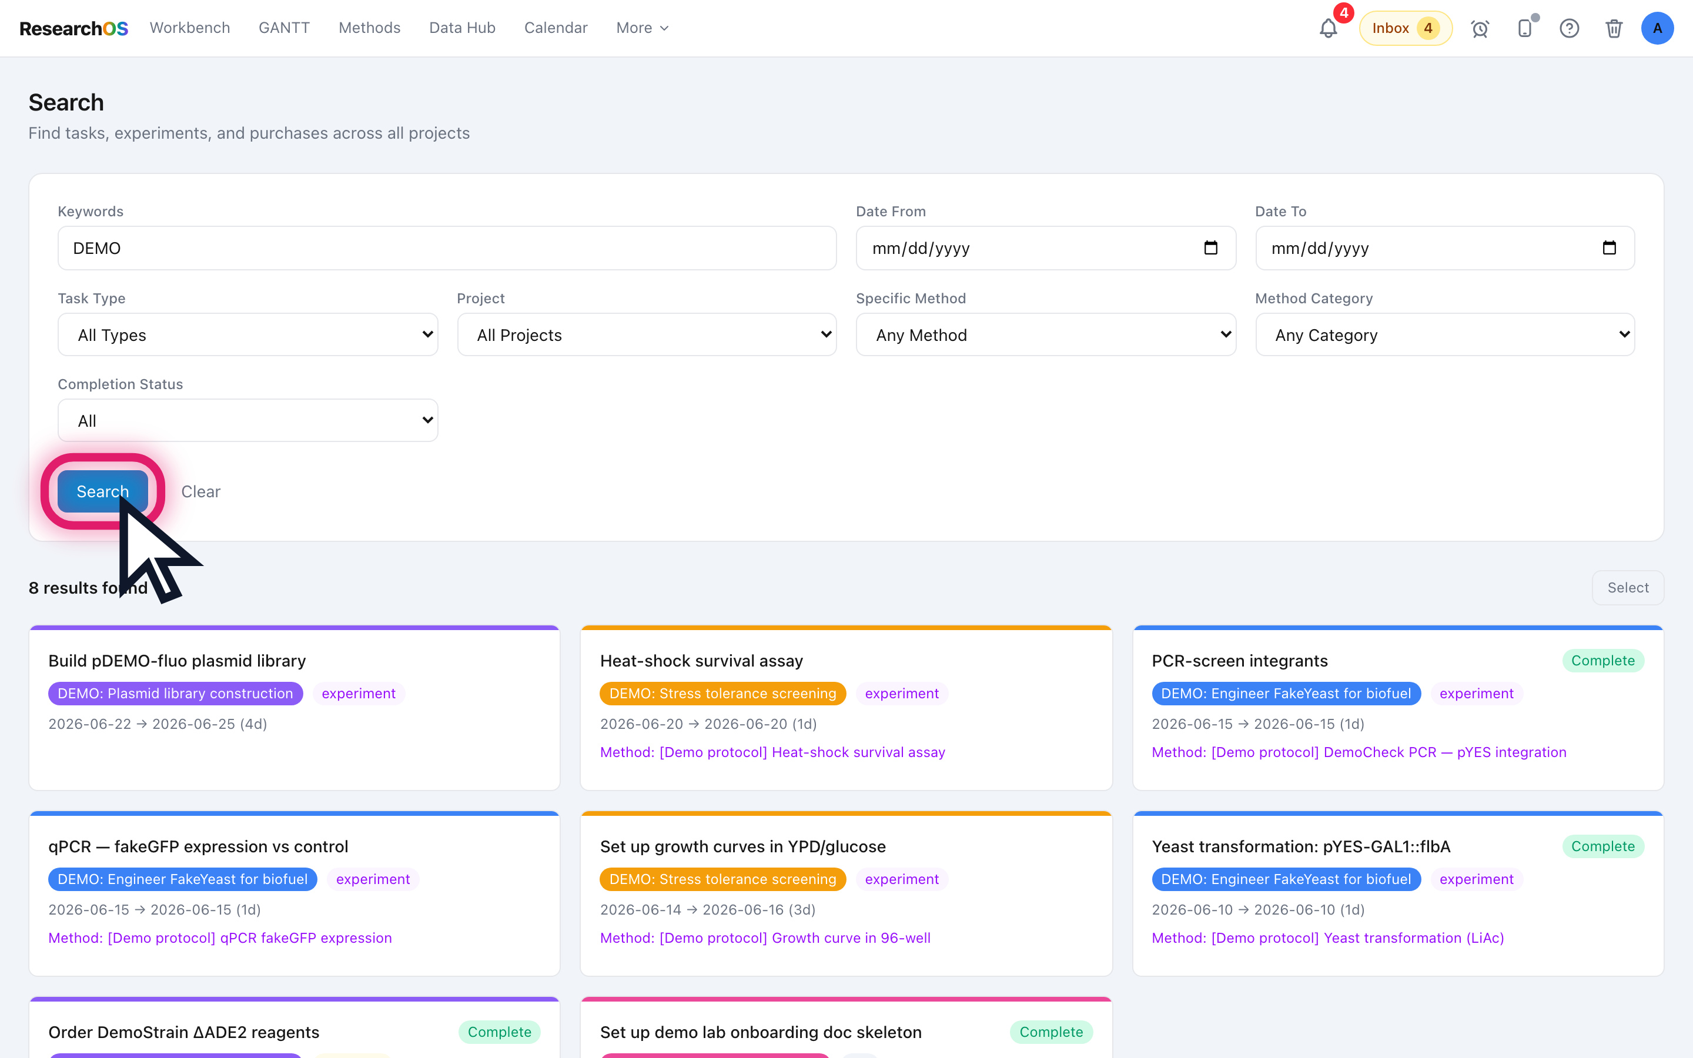Open Heat-shock survival assay method link
This screenshot has height=1058, width=1693.
coord(772,752)
